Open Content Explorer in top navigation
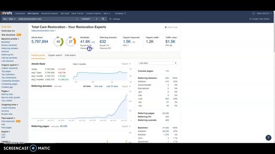Viewport: 275px width, 154px height. (x=94, y=13)
